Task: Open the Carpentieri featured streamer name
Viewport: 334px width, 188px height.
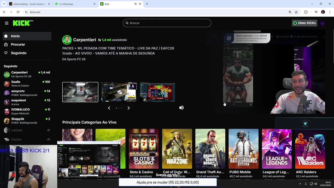Action: 85,40
